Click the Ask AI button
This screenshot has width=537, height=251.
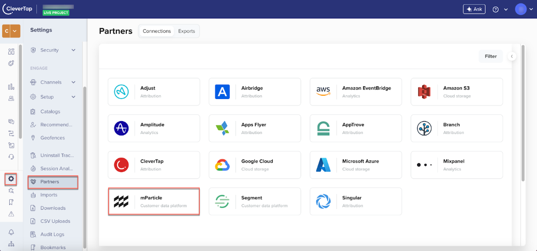474,9
